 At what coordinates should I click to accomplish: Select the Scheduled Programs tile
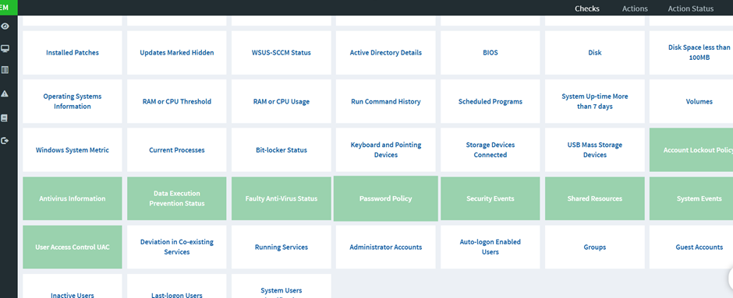point(490,101)
